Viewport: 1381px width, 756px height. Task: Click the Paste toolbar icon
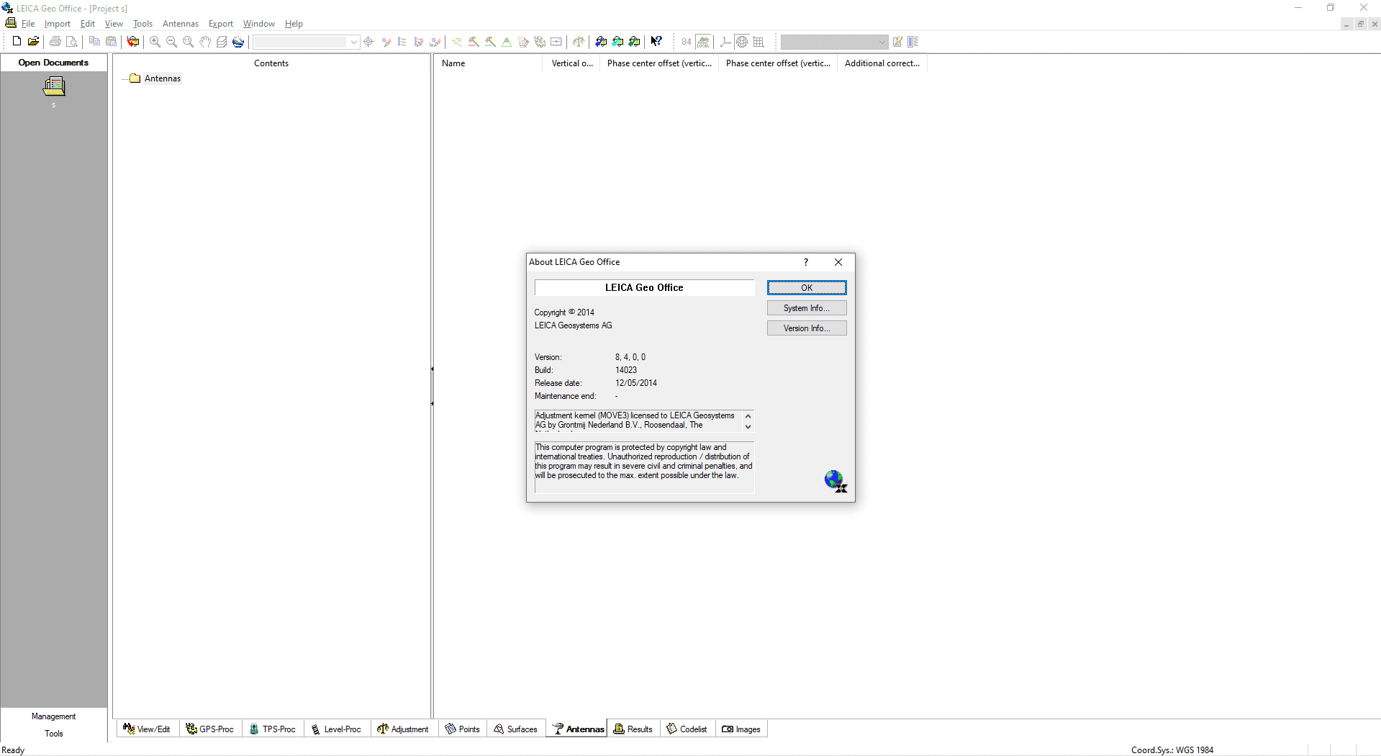[x=111, y=42]
